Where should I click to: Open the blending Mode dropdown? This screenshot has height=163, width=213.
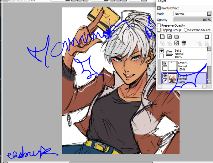pos(192,14)
